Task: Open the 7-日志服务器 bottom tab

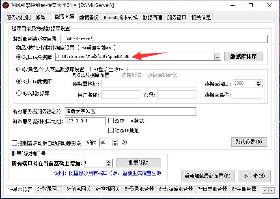Action: (212, 189)
